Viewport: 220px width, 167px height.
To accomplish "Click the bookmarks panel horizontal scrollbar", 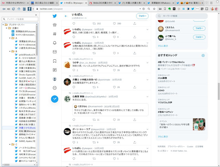I will pos(7,165).
